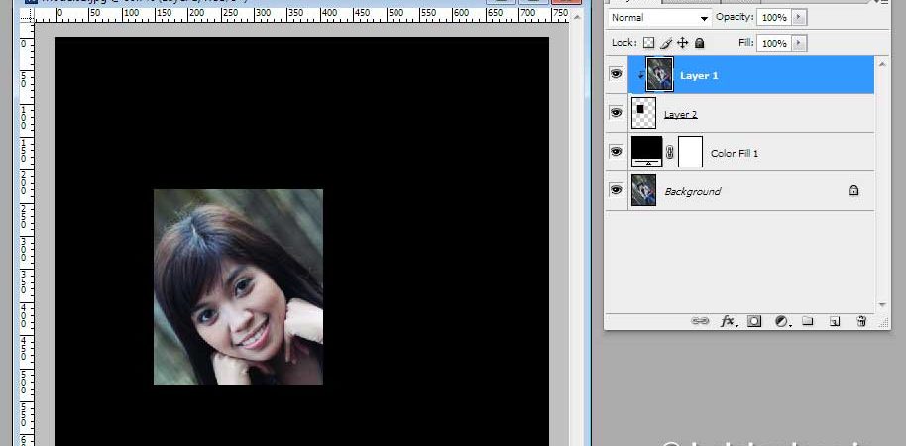Open the Fill slider arrow
This screenshot has width=906, height=446.
click(x=799, y=43)
